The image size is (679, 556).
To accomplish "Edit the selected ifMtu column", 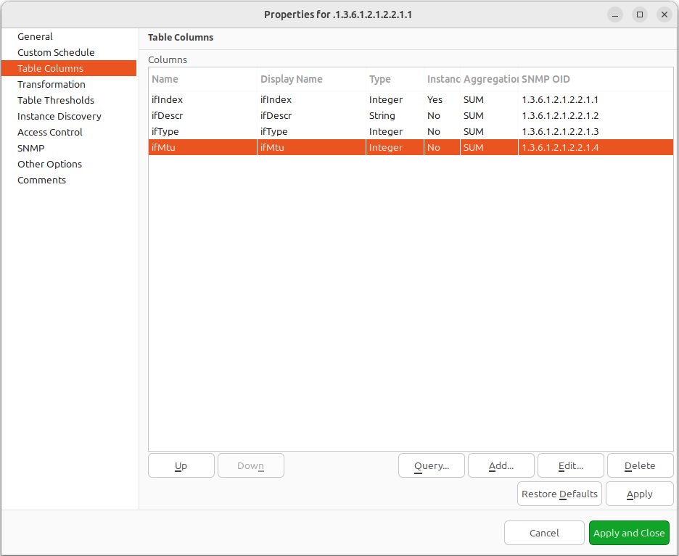I will point(570,465).
